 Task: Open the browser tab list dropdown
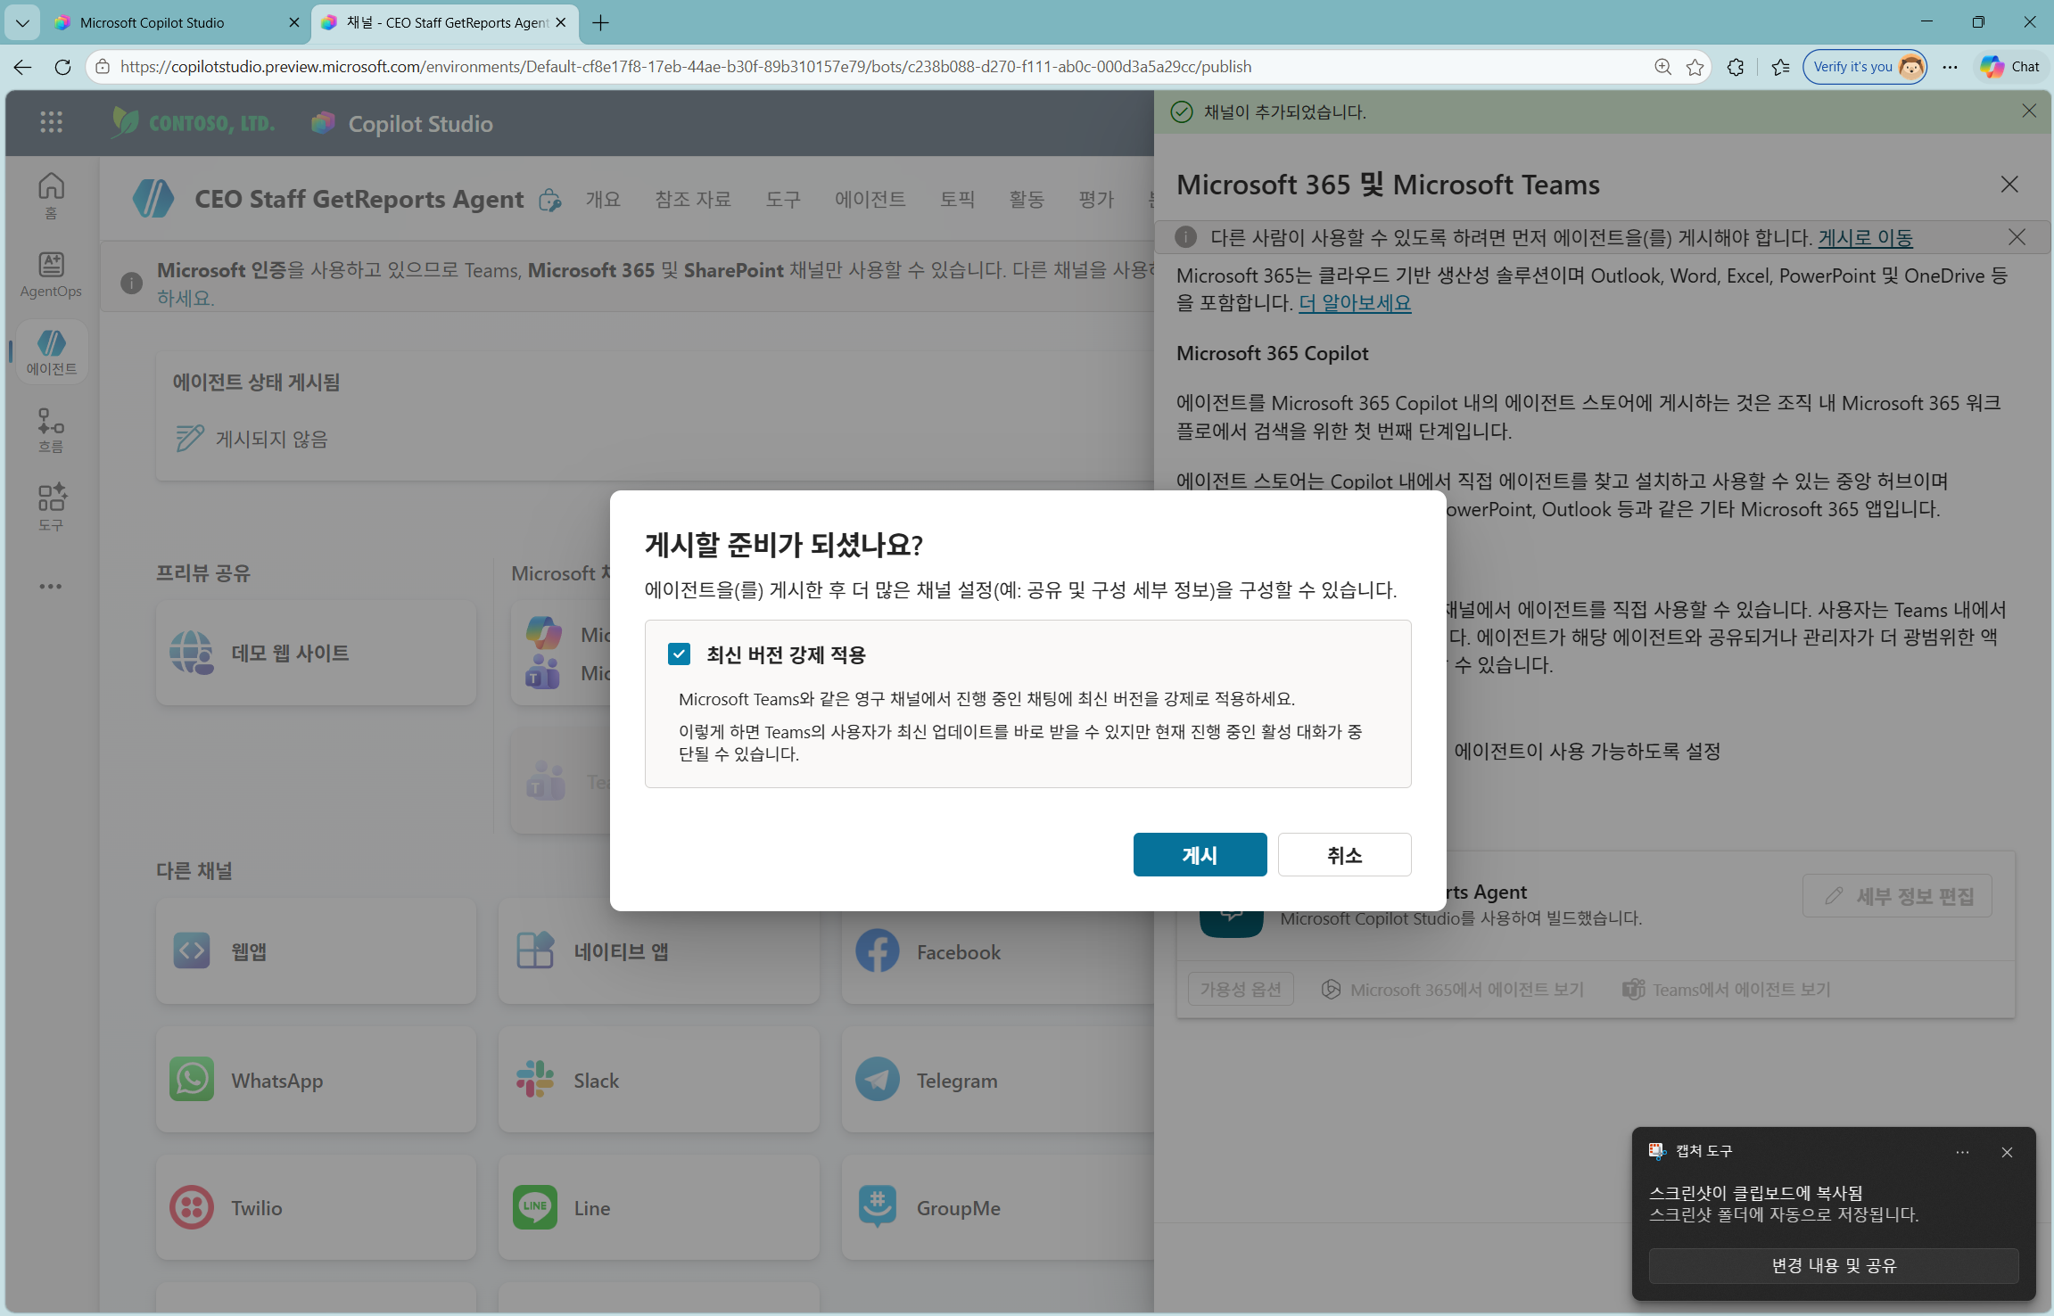[22, 22]
